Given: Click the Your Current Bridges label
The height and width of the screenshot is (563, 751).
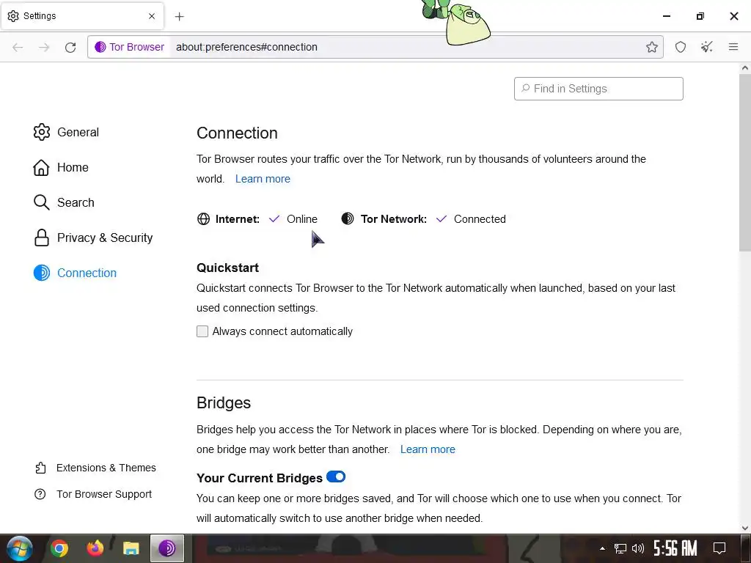Looking at the screenshot, I should pos(260,478).
